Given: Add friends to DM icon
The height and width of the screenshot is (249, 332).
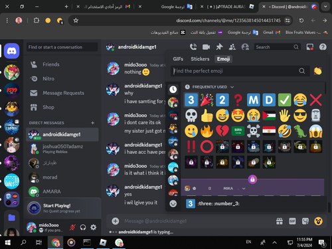Looking at the screenshot, I should (x=232, y=47).
